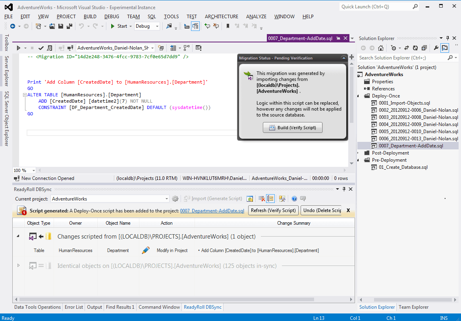
Task: Click the feedback speech bubble icon in DBSync
Action: [303, 199]
